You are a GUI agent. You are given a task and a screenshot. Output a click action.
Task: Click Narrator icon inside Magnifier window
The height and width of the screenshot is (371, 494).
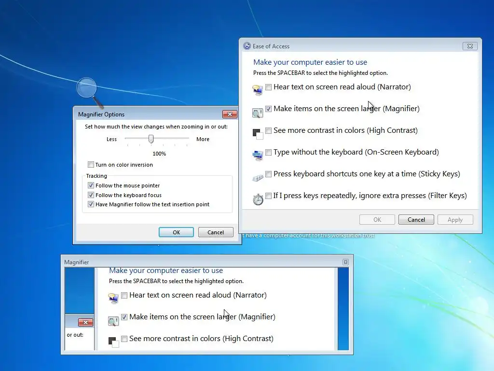[113, 298]
